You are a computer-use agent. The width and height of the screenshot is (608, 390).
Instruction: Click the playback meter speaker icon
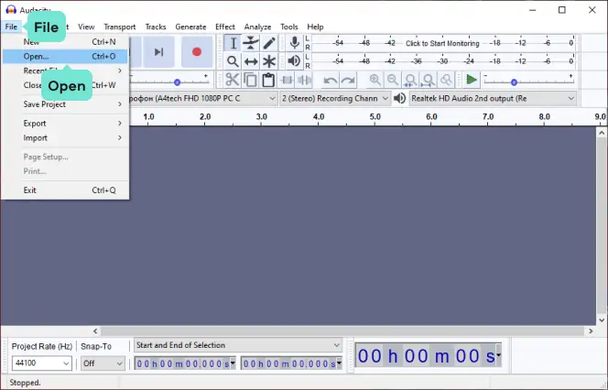click(295, 60)
